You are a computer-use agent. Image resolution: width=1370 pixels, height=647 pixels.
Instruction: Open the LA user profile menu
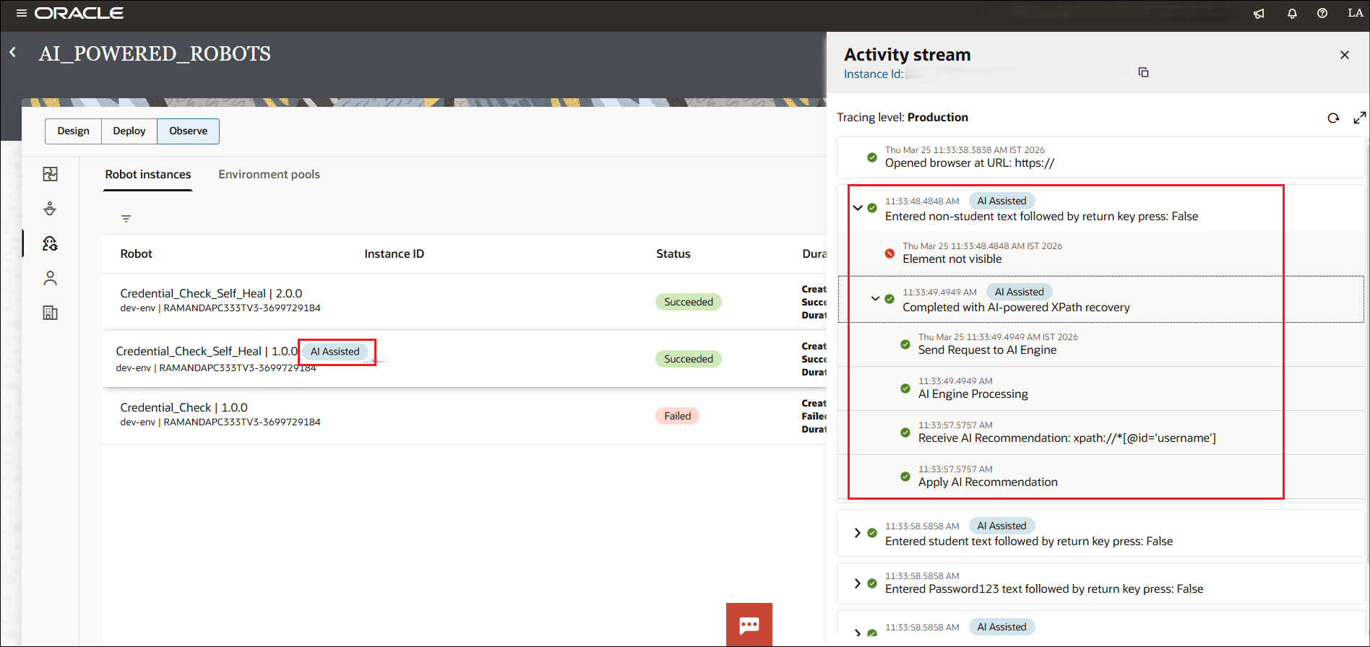point(1356,13)
